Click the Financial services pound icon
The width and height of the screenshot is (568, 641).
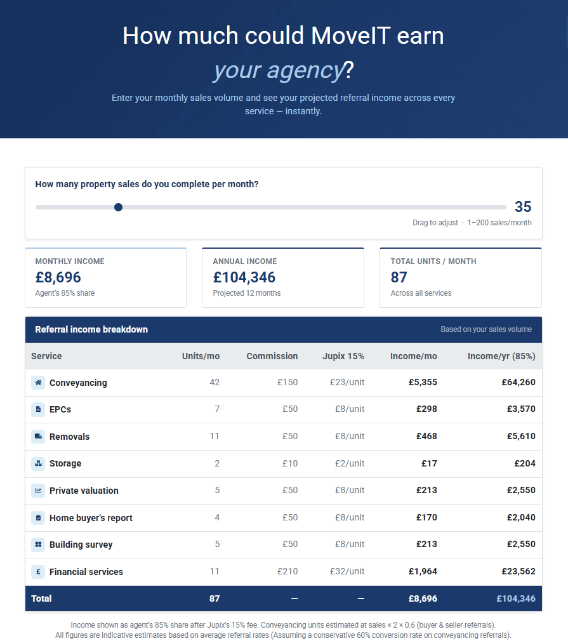pos(38,572)
